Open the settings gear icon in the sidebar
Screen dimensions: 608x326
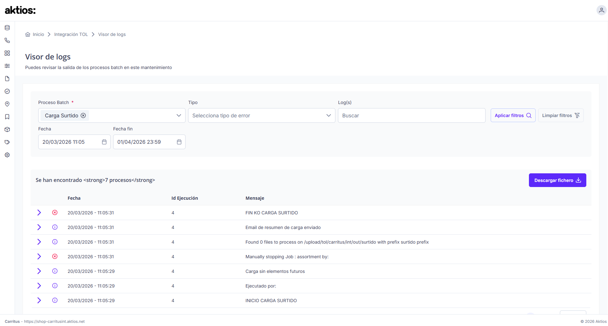point(7,155)
